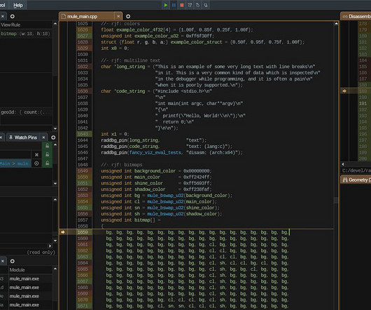
Task: Click the C:/devel path text
Action: pos(356,170)
